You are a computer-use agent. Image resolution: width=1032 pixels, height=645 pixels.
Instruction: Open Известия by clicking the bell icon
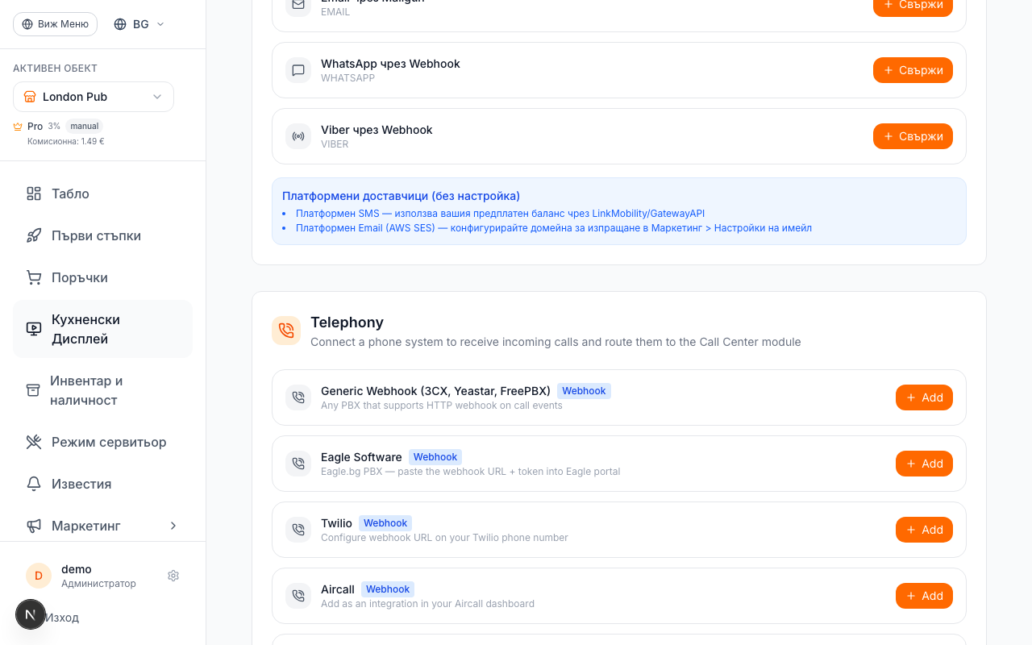pos(33,484)
